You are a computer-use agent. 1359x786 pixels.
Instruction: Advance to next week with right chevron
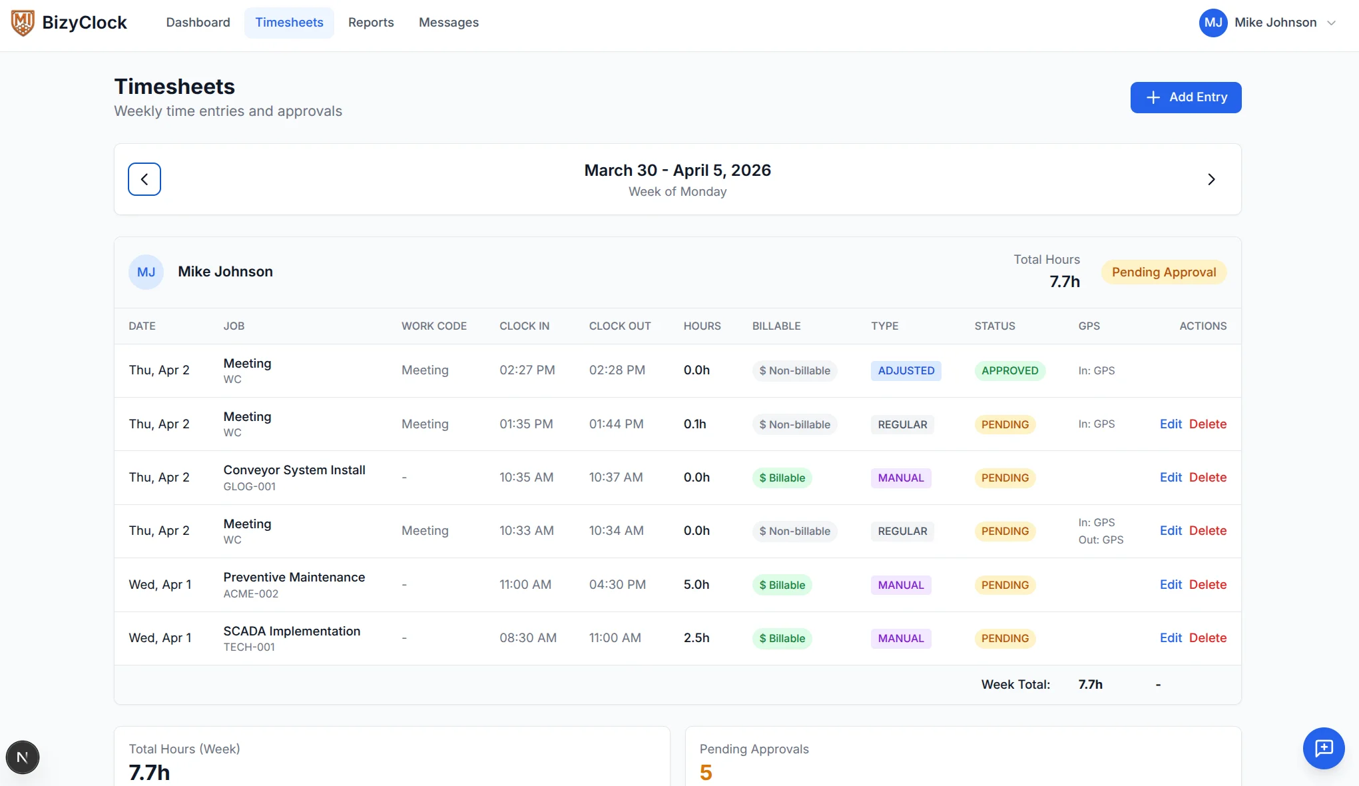click(1211, 179)
